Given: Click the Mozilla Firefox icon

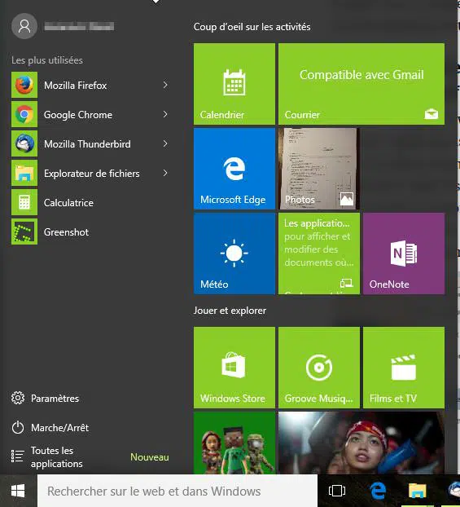Looking at the screenshot, I should [24, 85].
